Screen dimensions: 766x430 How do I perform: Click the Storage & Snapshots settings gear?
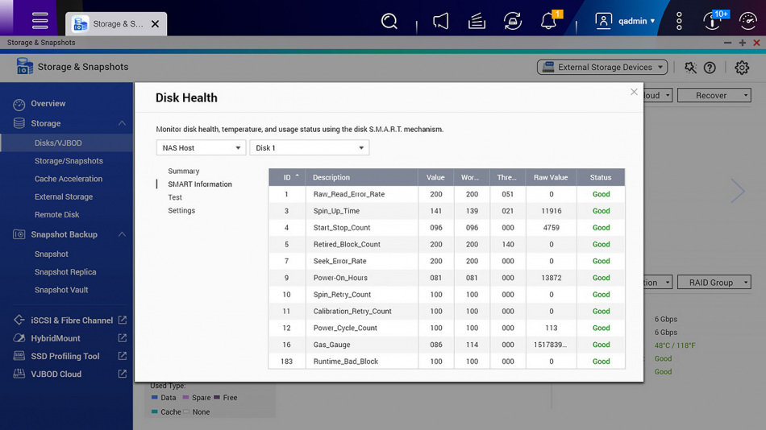(742, 68)
